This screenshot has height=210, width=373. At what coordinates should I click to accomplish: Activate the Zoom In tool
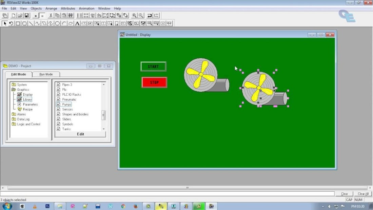pos(134,15)
